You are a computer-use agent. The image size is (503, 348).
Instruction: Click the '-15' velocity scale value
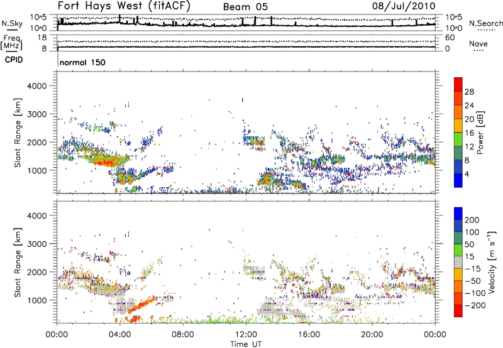click(472, 268)
